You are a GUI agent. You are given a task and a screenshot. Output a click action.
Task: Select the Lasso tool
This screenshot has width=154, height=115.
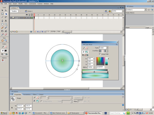coord(6,17)
